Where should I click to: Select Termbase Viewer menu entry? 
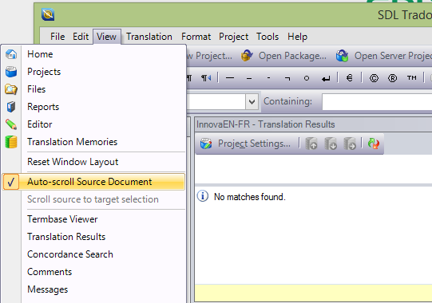click(62, 219)
